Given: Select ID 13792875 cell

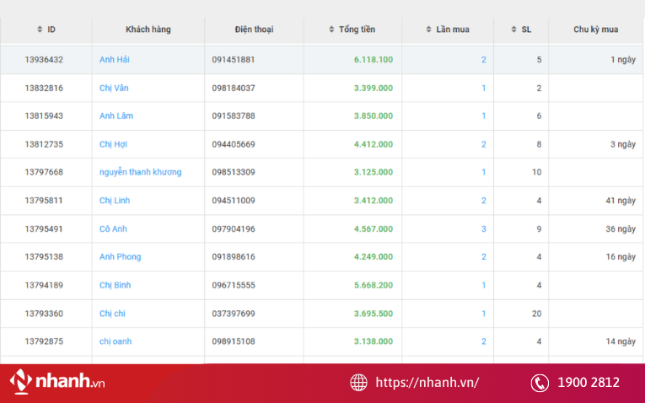Looking at the screenshot, I should [x=44, y=341].
